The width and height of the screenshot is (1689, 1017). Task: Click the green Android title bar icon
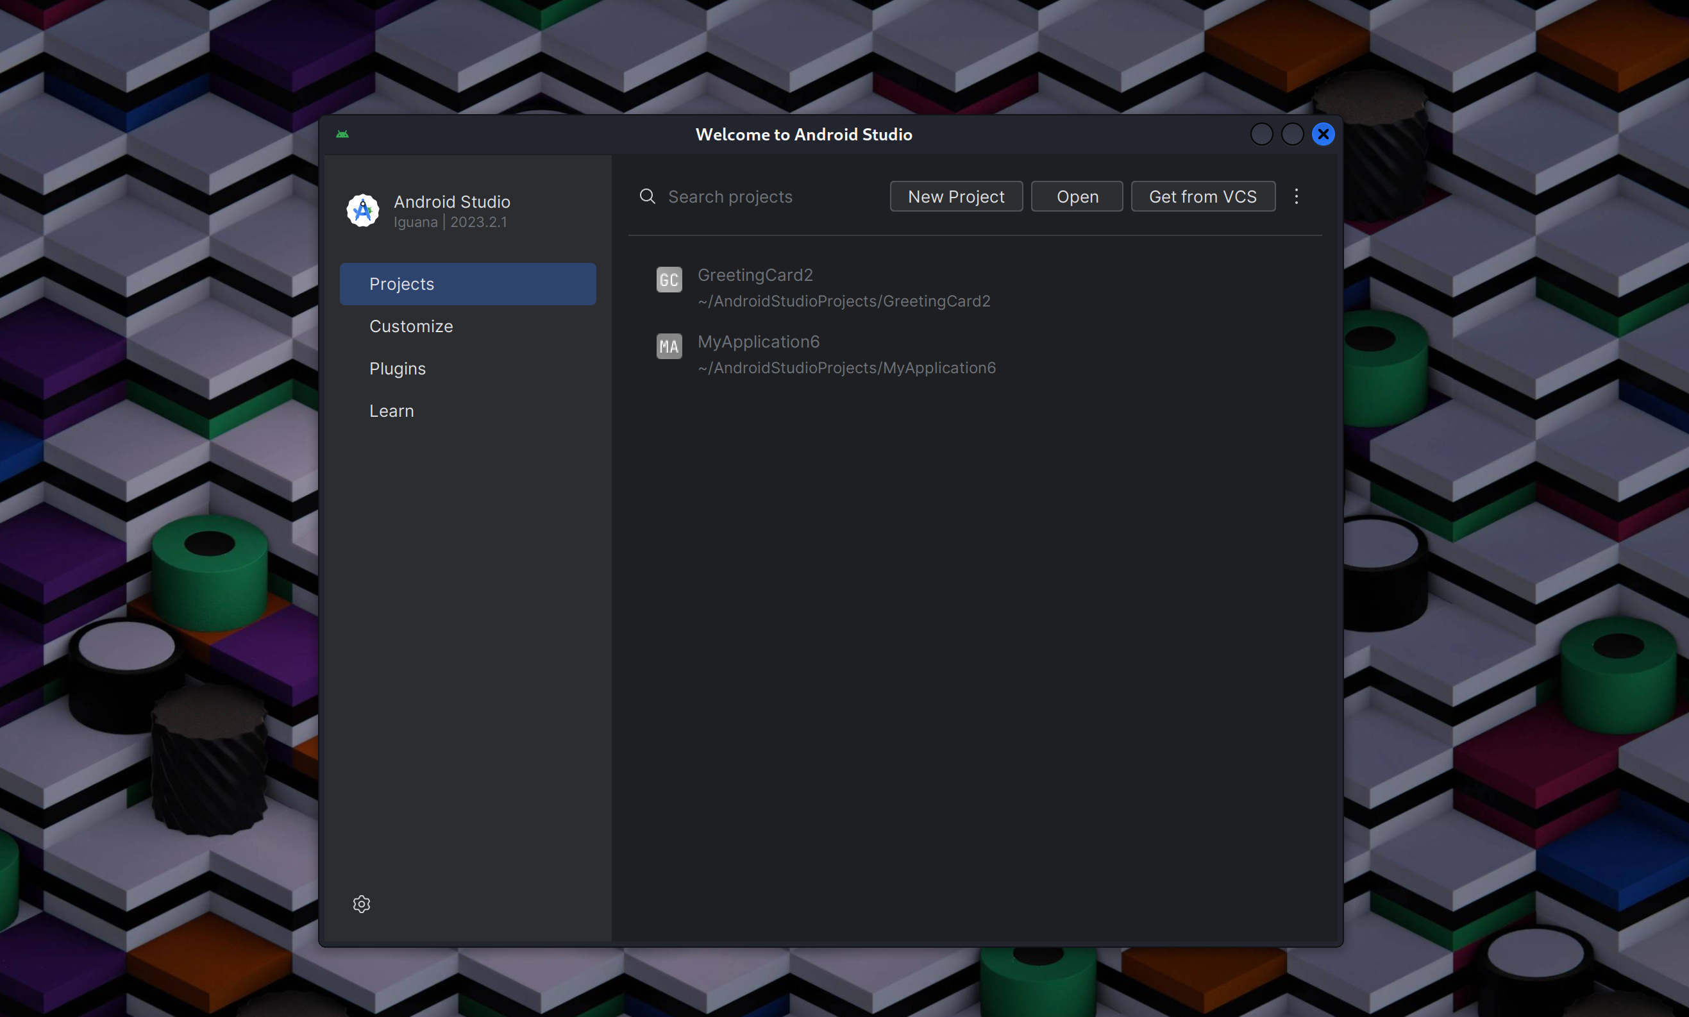[342, 134]
